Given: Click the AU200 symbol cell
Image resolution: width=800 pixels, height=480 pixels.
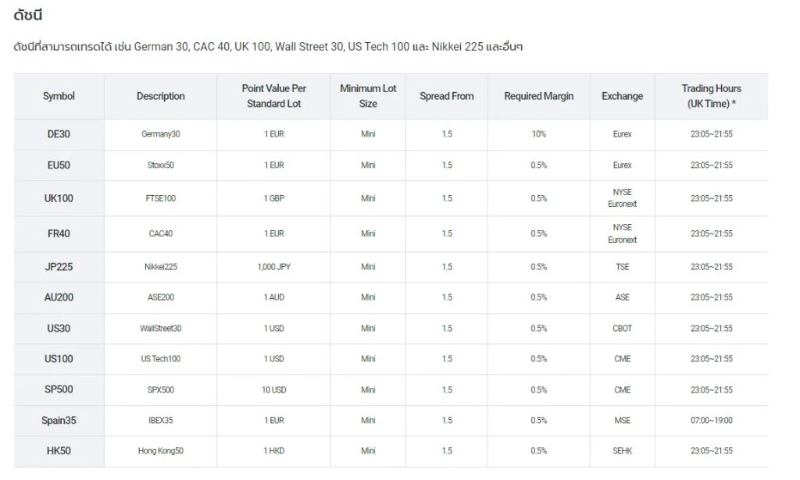Looking at the screenshot, I should coord(59,297).
